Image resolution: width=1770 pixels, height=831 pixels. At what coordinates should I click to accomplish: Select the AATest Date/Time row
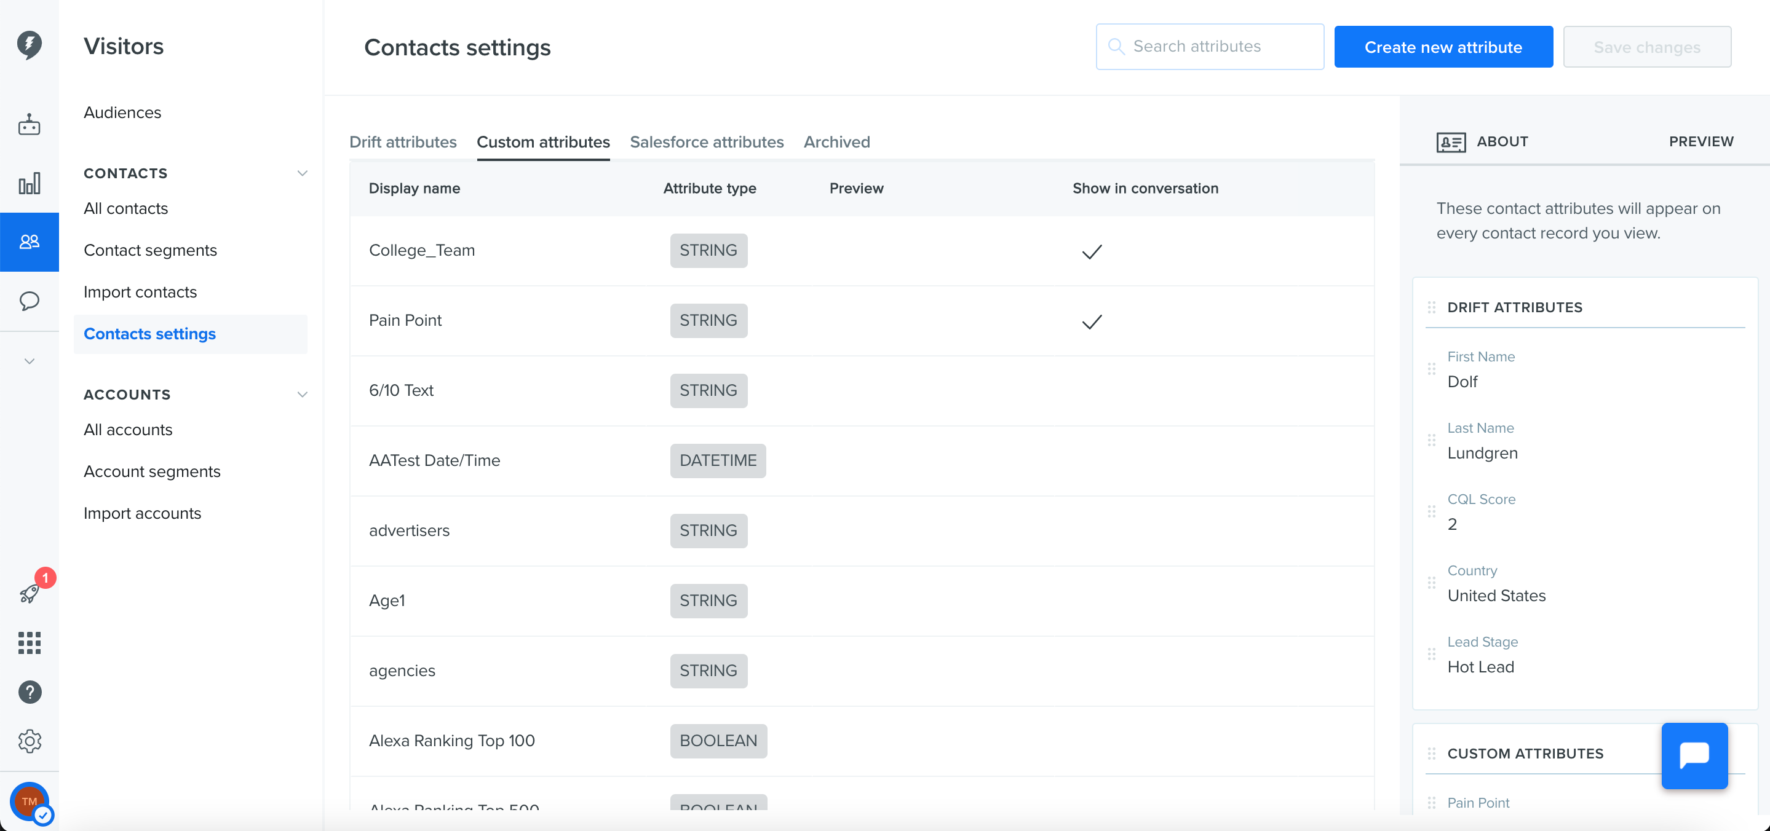pyautogui.click(x=862, y=461)
